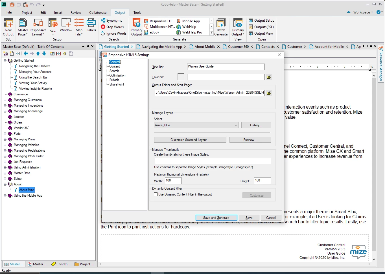Expand the Managing Plans book

click(5, 139)
